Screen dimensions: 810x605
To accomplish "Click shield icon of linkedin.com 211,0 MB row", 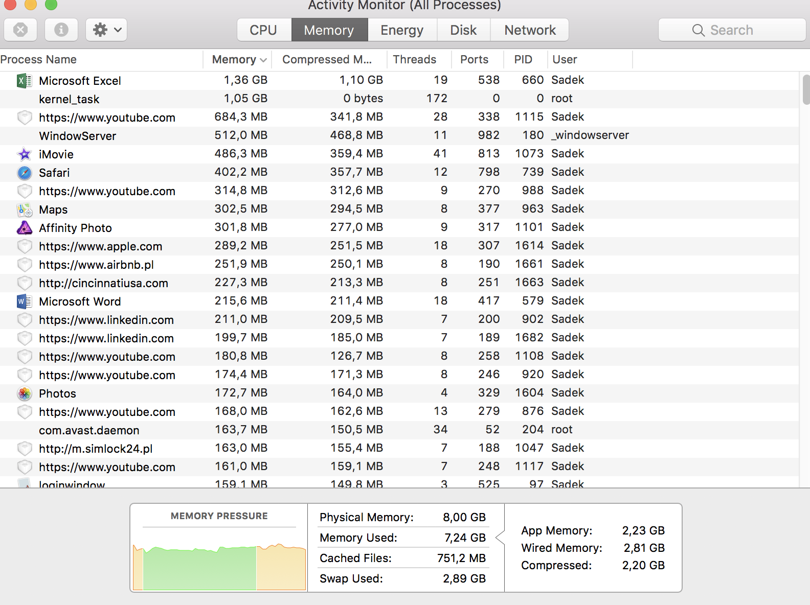I will click(25, 320).
